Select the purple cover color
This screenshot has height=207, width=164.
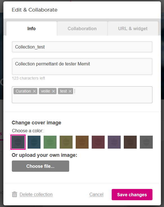tap(114, 142)
